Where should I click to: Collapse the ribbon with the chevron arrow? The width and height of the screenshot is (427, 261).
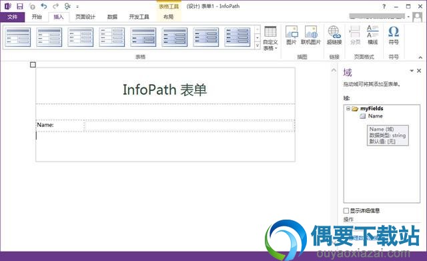pyautogui.click(x=420, y=57)
